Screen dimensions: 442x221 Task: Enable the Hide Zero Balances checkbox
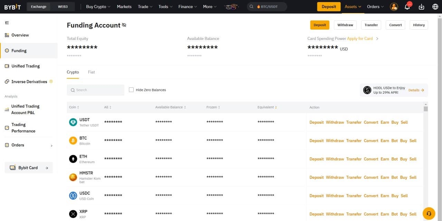[x=131, y=90]
